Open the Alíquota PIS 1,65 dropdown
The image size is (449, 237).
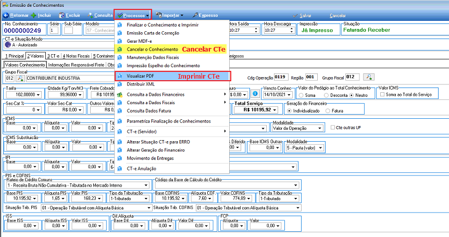point(64,198)
